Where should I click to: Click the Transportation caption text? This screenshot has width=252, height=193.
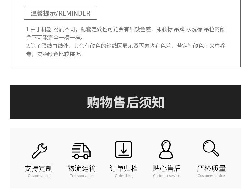click(x=82, y=176)
